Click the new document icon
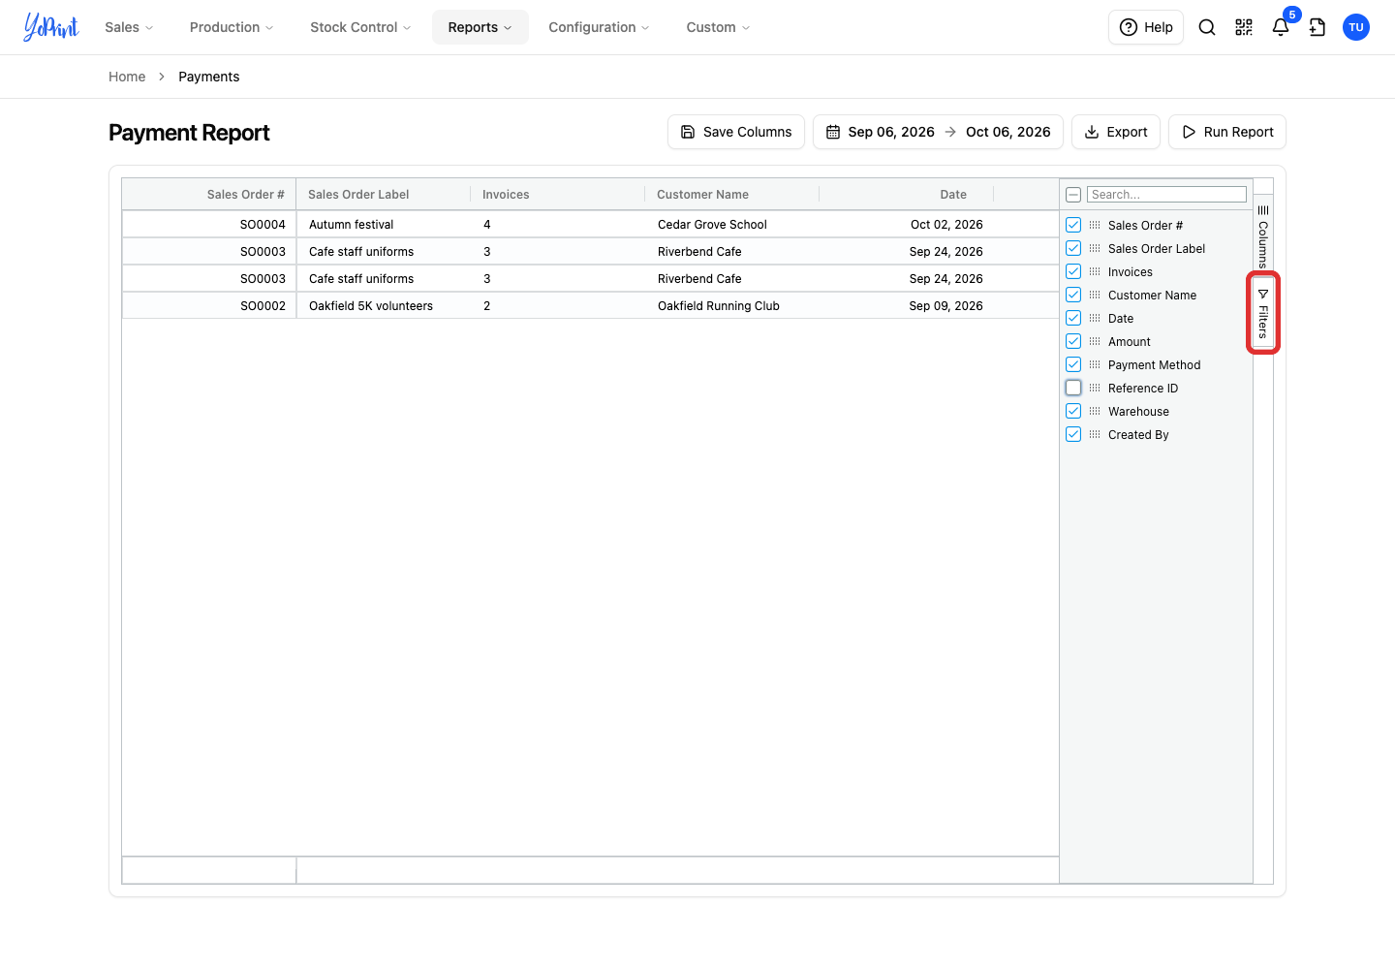Image resolution: width=1395 pixels, height=969 pixels. click(1317, 27)
